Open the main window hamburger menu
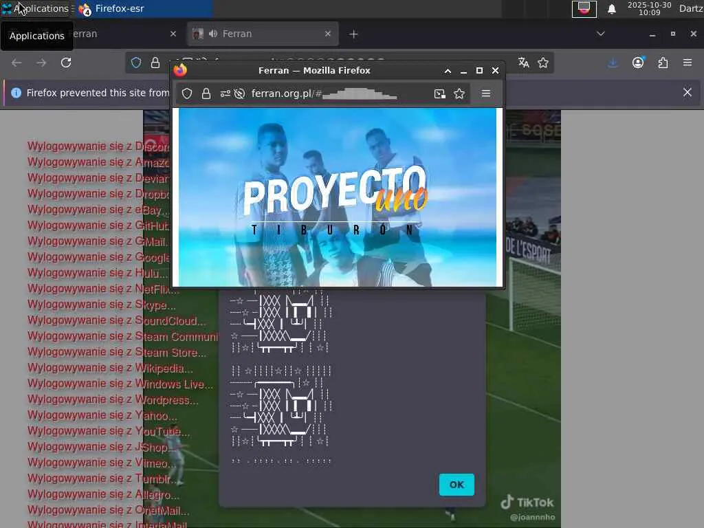 coord(687,63)
